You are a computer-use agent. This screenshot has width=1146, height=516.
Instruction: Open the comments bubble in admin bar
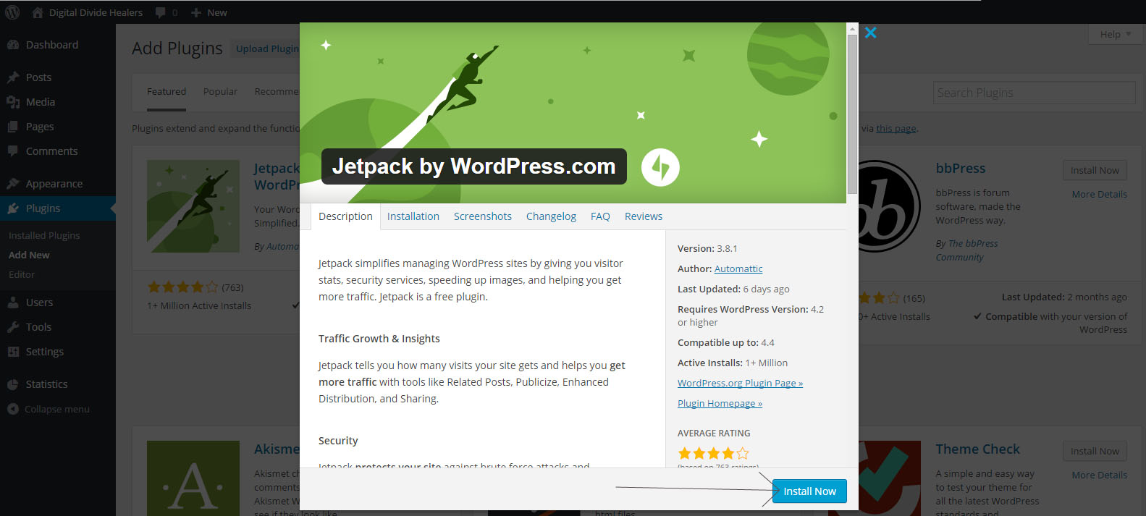click(161, 13)
